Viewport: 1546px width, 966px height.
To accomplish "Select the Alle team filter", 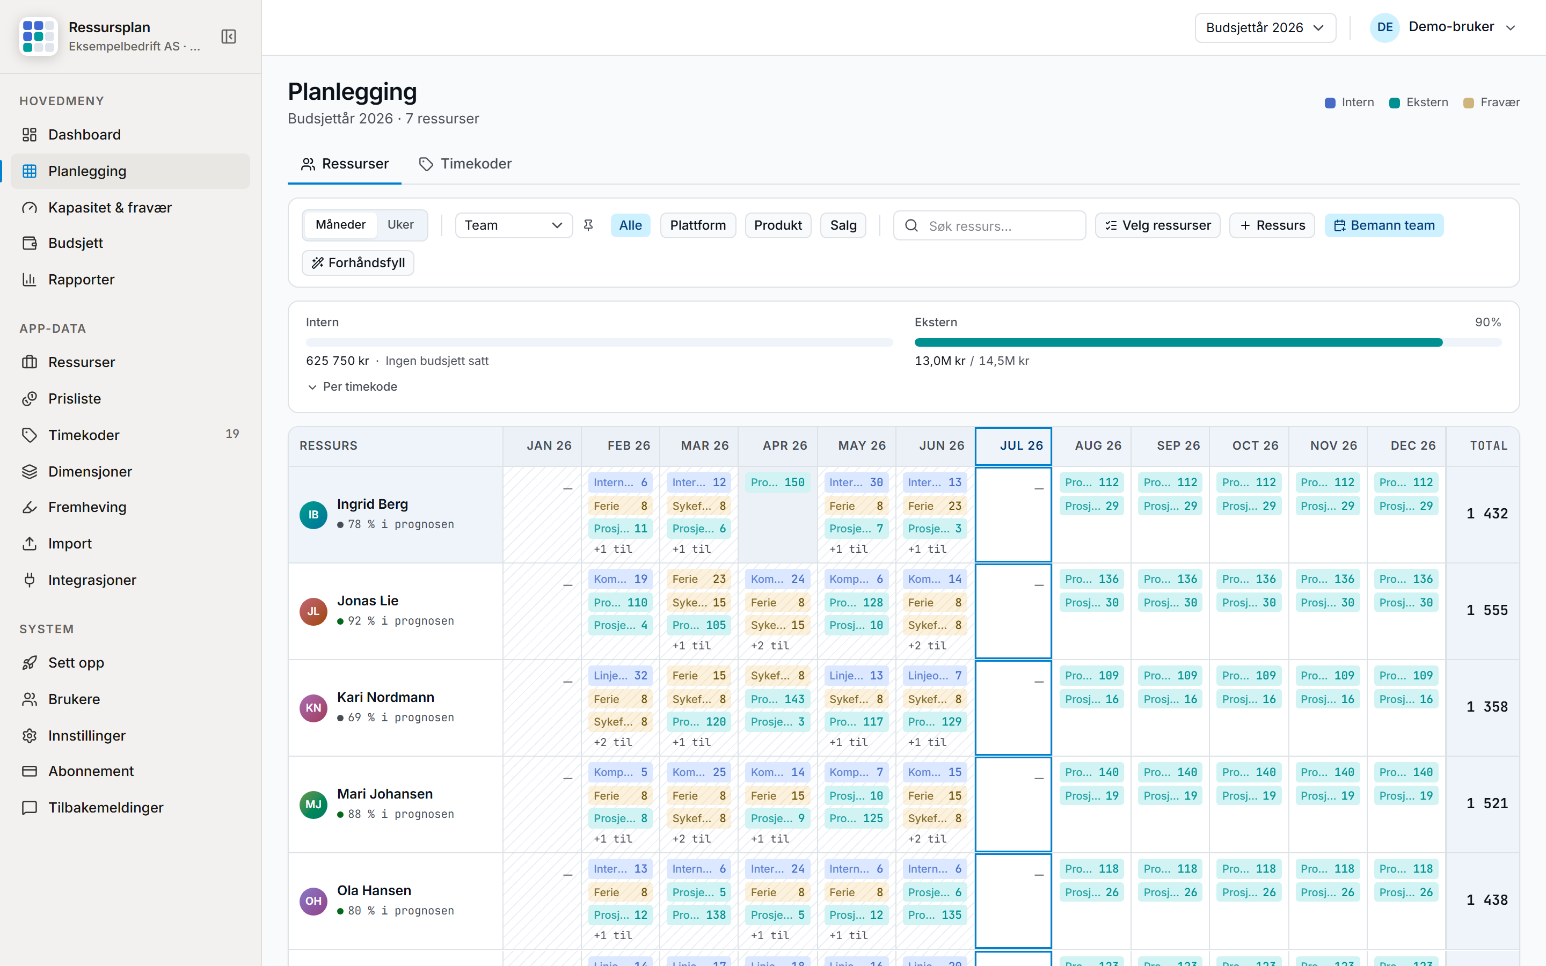I will [x=631, y=225].
